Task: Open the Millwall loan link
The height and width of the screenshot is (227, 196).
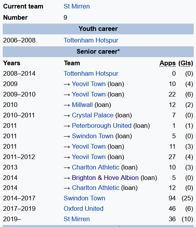Action: pos(82,105)
